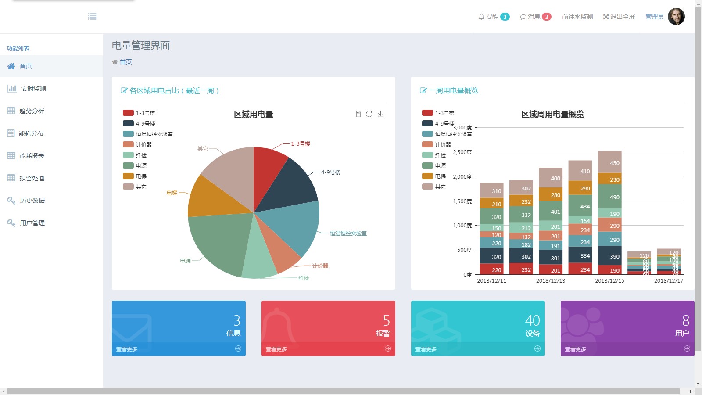This screenshot has height=395, width=702.
Task: Toggle pie legend 1-3号楼
Action: point(139,113)
